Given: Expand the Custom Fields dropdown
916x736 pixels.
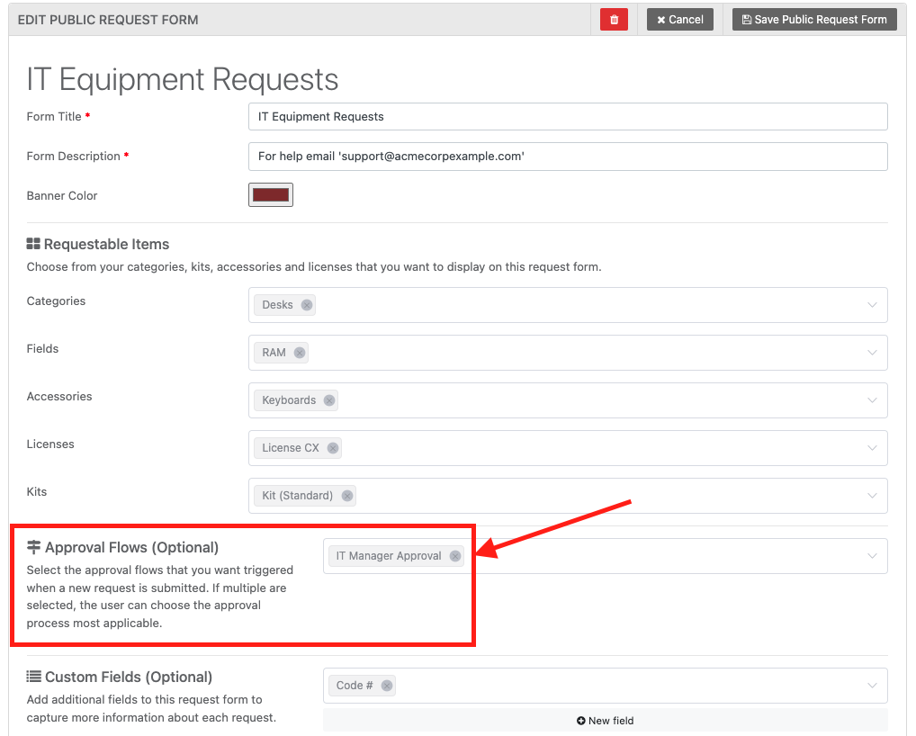Looking at the screenshot, I should coord(870,685).
